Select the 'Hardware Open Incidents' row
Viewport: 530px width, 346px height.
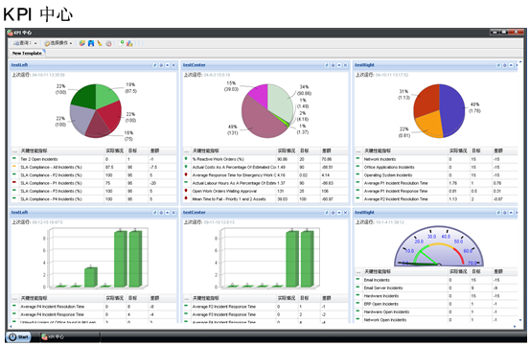pyautogui.click(x=436, y=312)
